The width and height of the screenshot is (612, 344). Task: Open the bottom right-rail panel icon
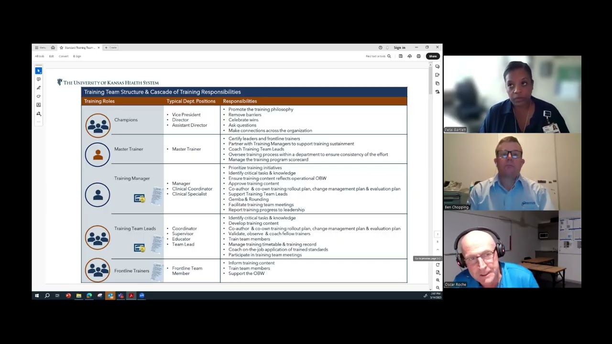pos(437,92)
